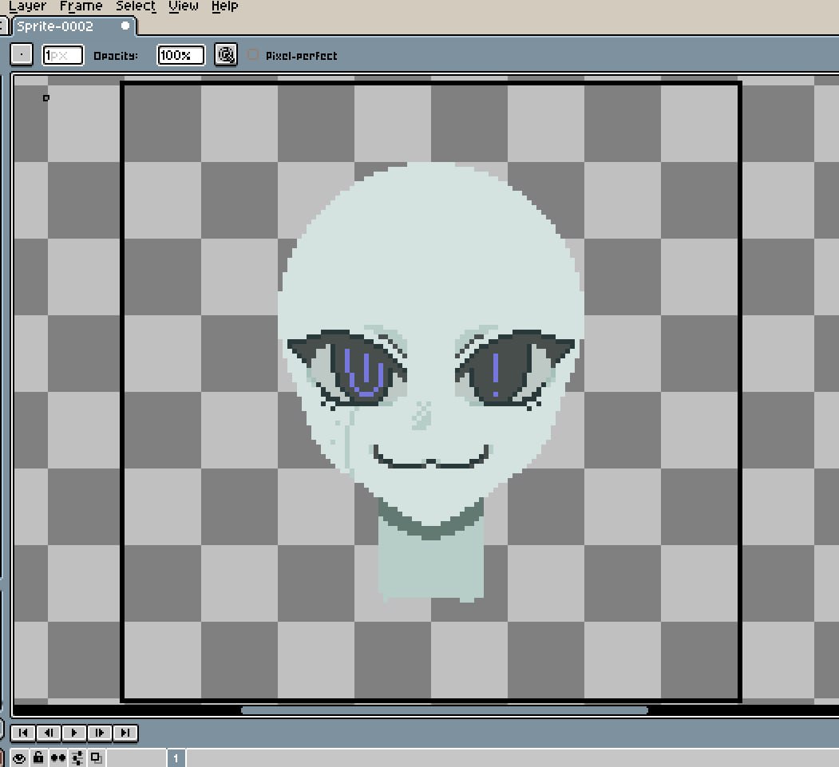Select frame 1 in the timeline header
Image resolution: width=839 pixels, height=767 pixels.
point(176,757)
